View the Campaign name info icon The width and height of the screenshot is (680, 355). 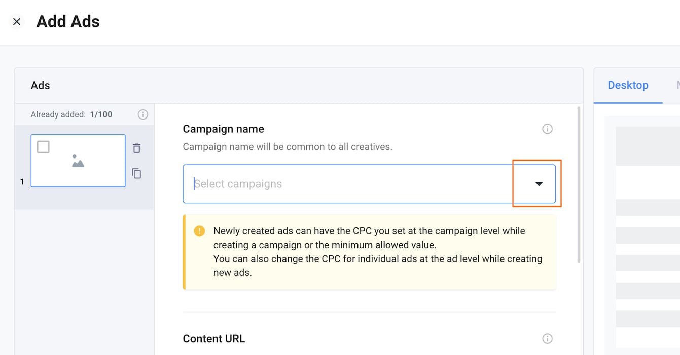point(547,129)
